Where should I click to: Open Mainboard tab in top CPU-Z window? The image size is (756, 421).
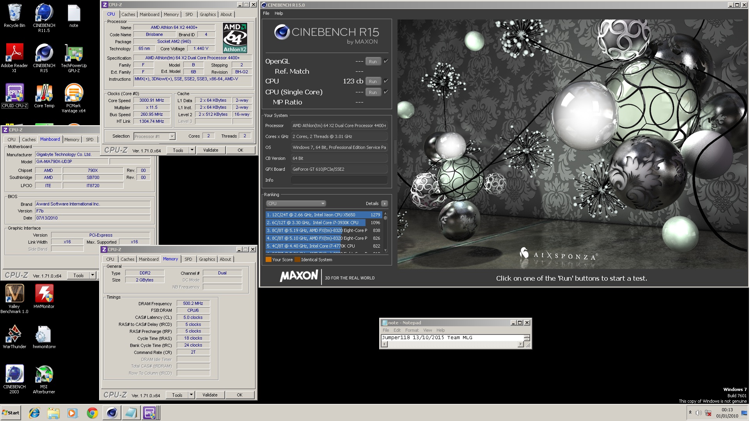coord(149,14)
